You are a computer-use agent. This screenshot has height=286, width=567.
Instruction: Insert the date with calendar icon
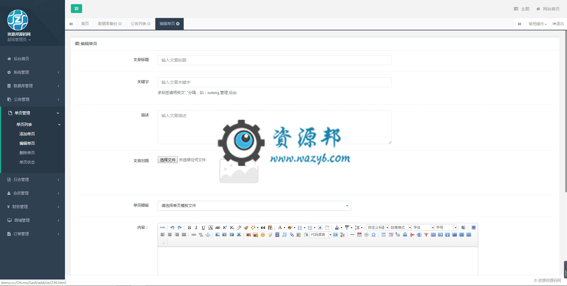(359, 235)
